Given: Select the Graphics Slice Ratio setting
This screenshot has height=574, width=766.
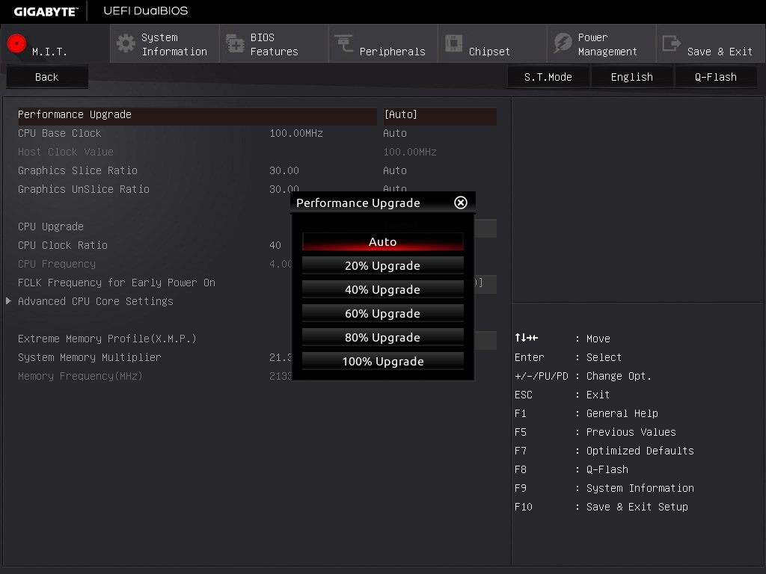Looking at the screenshot, I should click(78, 170).
